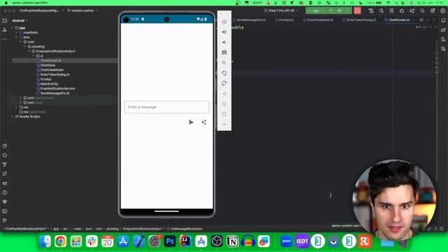
Task: Click the left sidebar more tool windows dots
Action: [x=5, y=39]
